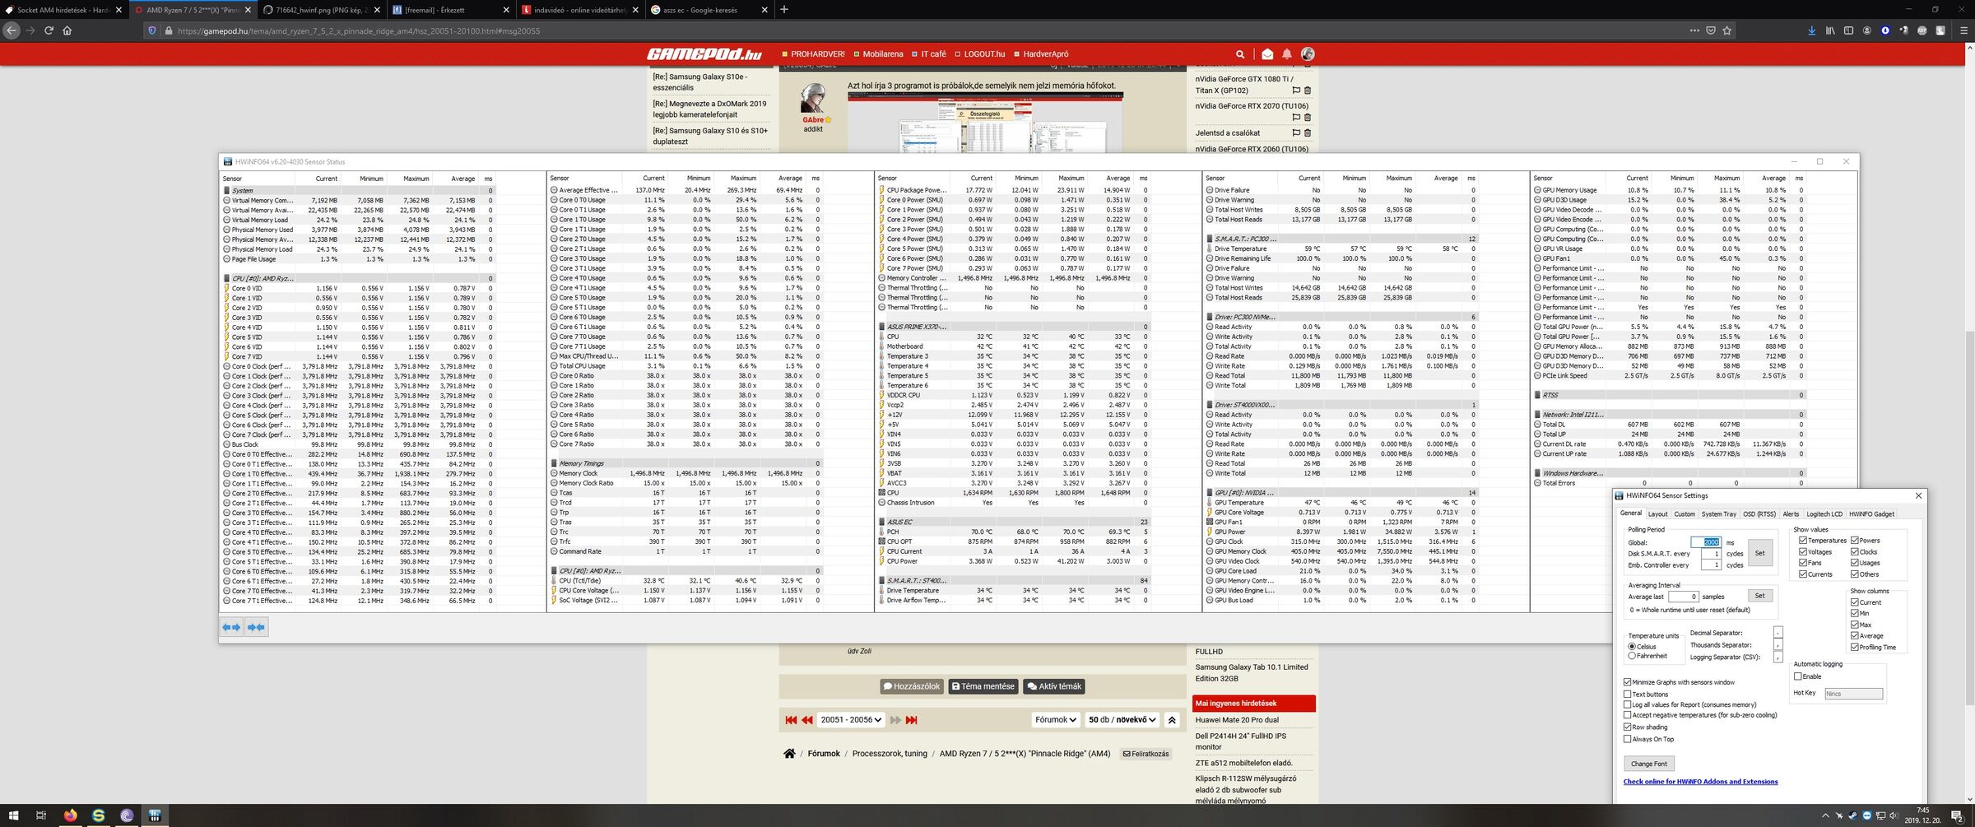
Task: Open the Alerts tab
Action: 1791,514
